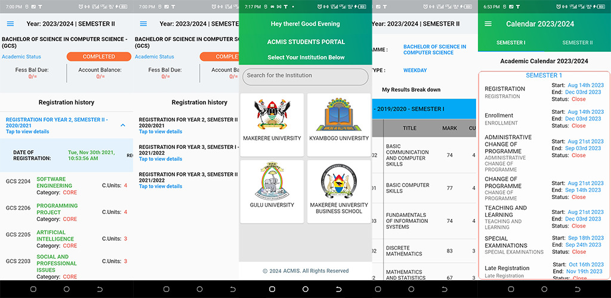This screenshot has height=298, width=611.
Task: Tap home circle icon below software engineering course list
Action: [x=67, y=289]
